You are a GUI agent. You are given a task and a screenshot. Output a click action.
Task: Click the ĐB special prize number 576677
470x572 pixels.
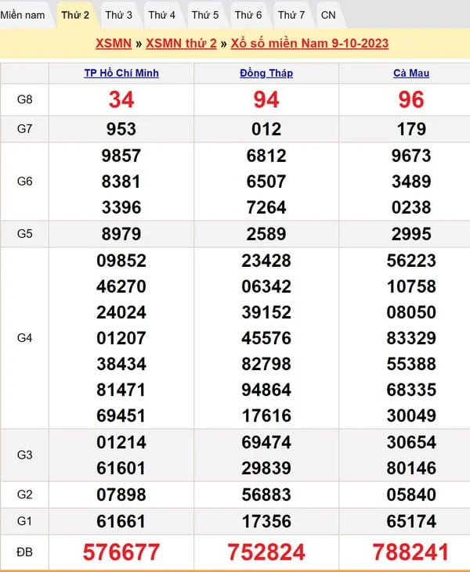point(121,552)
